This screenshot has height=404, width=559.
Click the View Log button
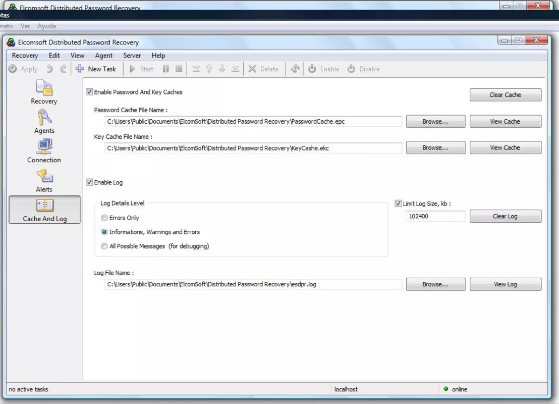click(x=505, y=284)
